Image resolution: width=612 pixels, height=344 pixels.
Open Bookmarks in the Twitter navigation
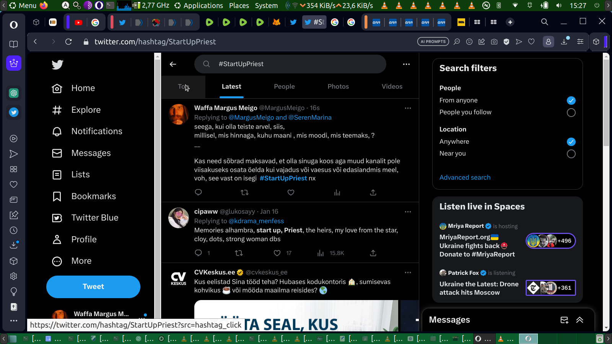(84, 196)
